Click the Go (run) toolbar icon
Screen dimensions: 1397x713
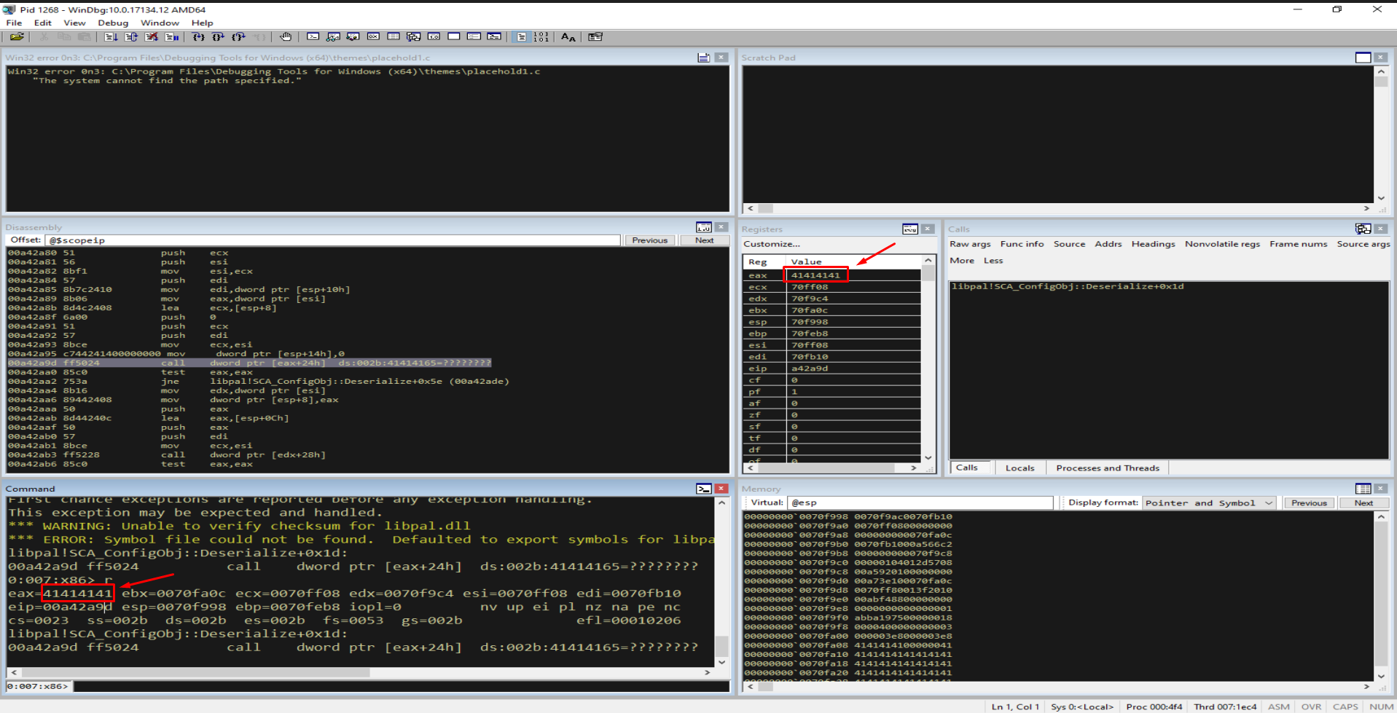point(111,36)
